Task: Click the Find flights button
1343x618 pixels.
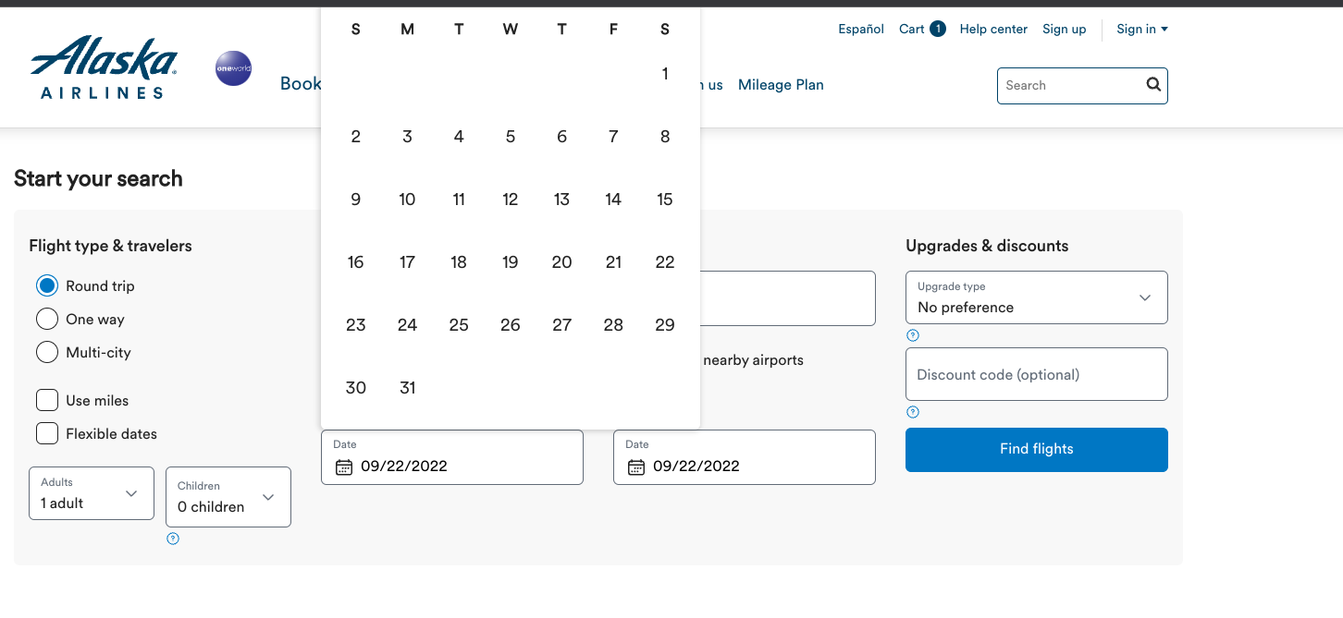Action: click(x=1036, y=449)
